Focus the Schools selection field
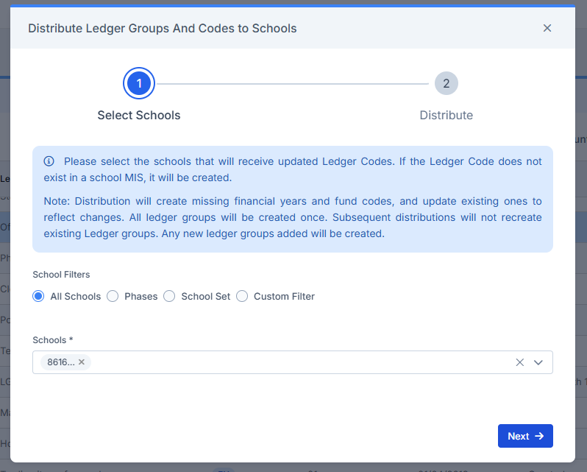The height and width of the screenshot is (472, 587). pyautogui.click(x=292, y=362)
